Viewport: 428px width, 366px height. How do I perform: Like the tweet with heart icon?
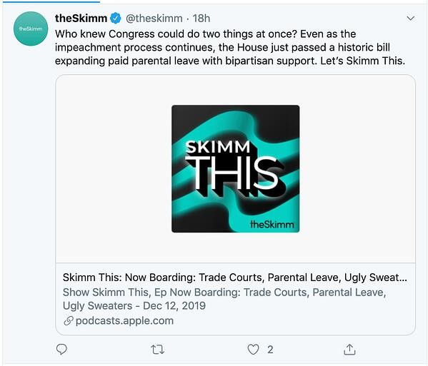[x=253, y=350]
